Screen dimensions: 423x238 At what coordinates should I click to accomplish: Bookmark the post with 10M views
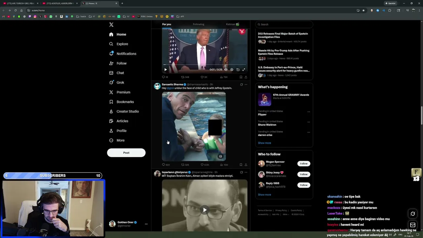pos(241,165)
